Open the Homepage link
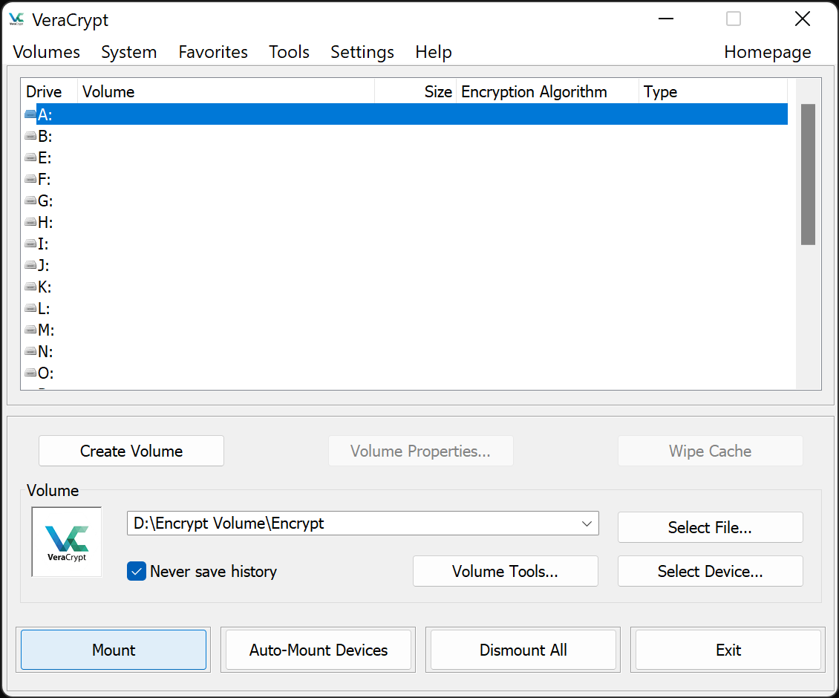The image size is (839, 698). [767, 52]
